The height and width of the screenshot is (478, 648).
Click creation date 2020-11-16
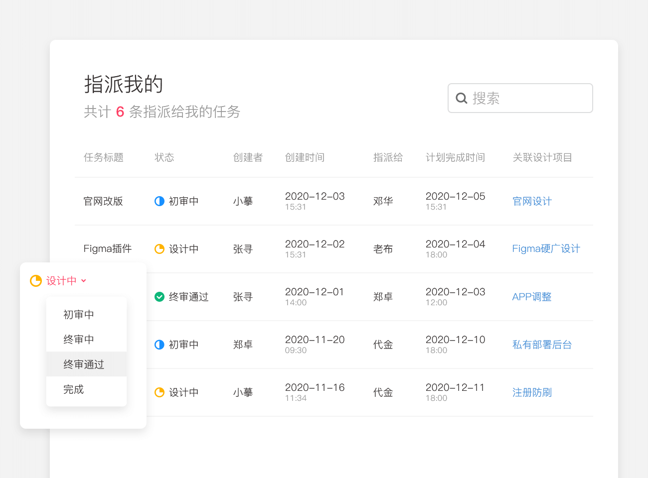pos(315,387)
